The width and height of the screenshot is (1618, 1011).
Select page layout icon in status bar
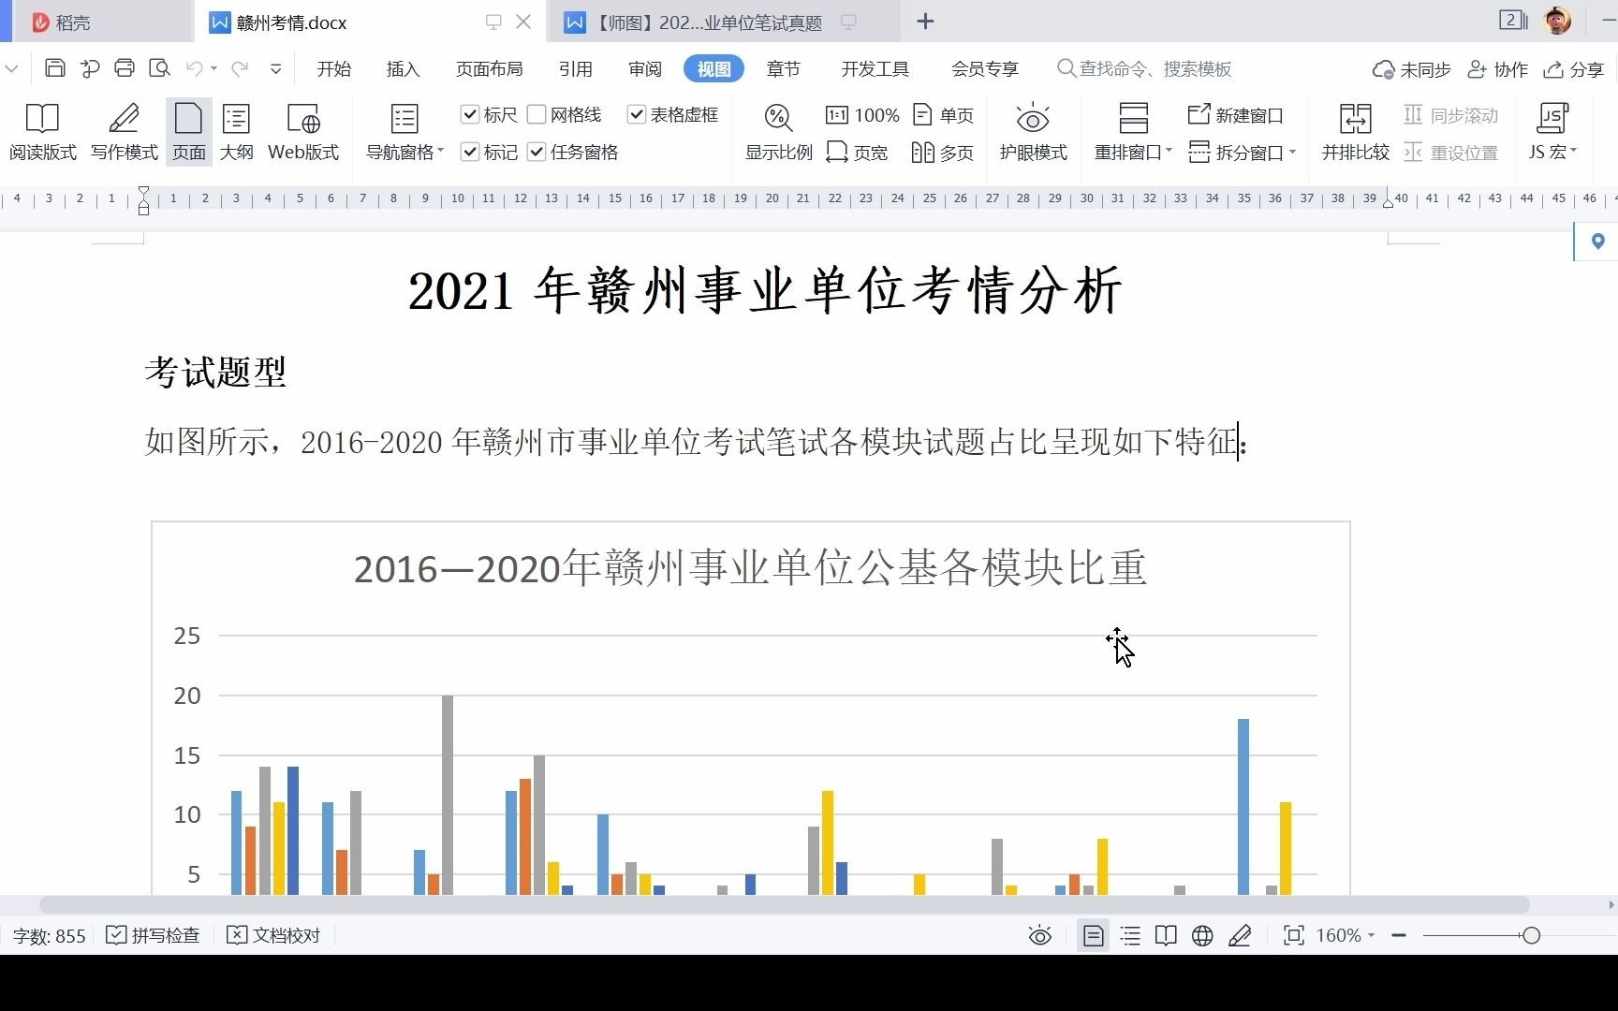tap(1093, 935)
